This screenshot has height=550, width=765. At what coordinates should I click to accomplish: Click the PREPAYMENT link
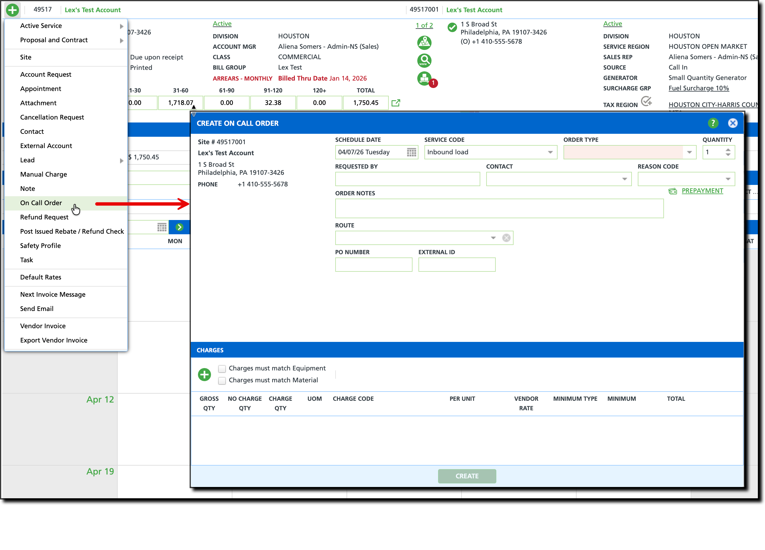point(702,191)
